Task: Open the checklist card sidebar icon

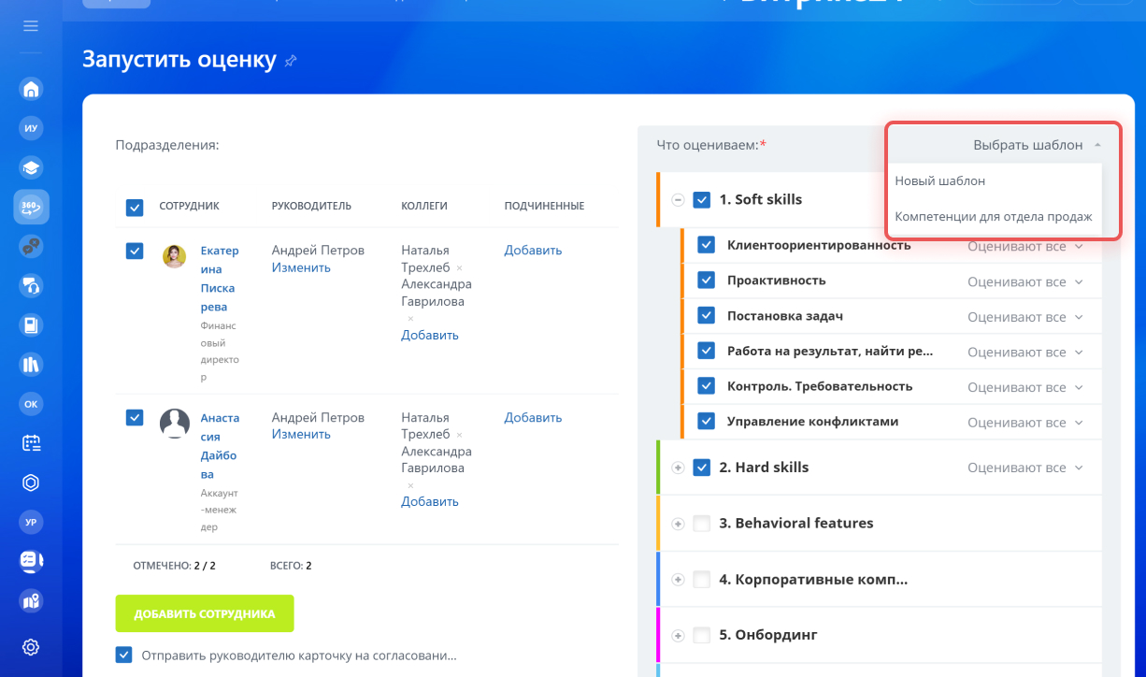Action: [31, 561]
